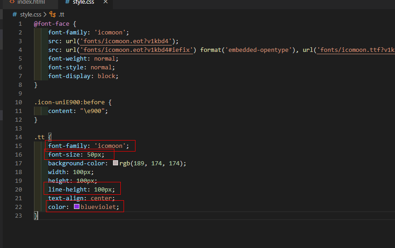Click line number 14 in the gutter
Viewport: 395px width, 248px height.
pos(19,137)
